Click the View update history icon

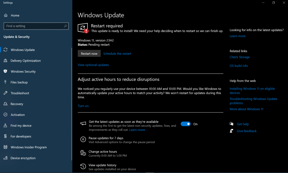click(x=83, y=166)
